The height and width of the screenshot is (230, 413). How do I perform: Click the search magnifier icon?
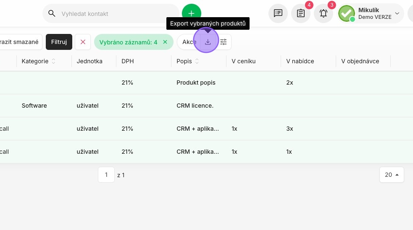pos(52,14)
